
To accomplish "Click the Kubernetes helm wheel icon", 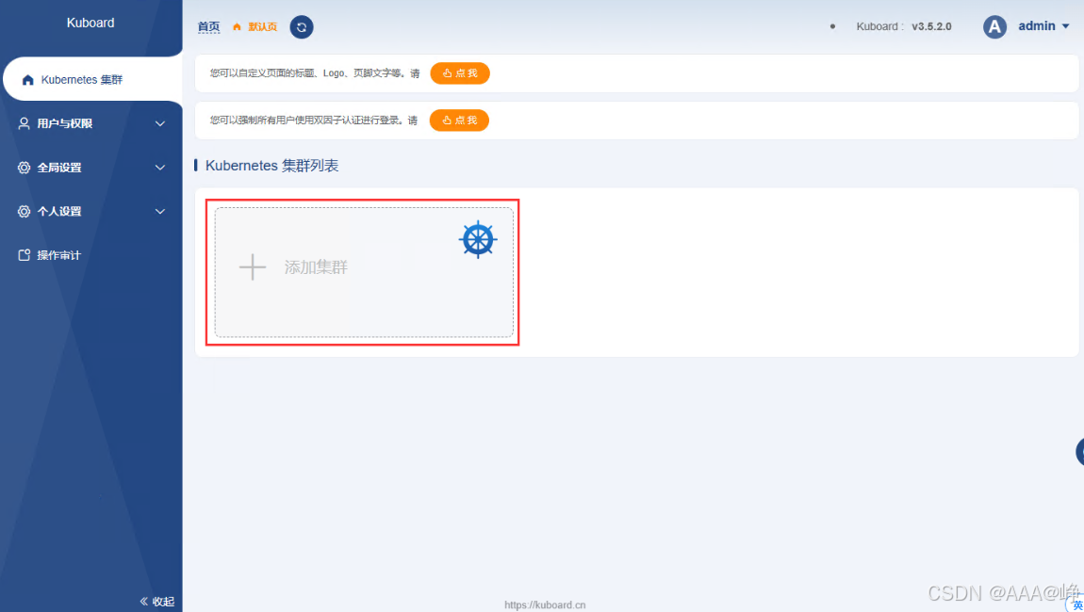I will 478,240.
